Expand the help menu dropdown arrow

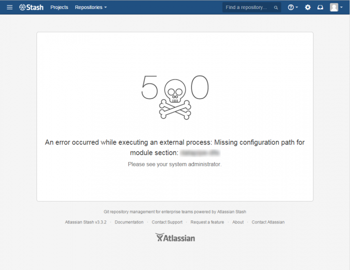pyautogui.click(x=296, y=7)
